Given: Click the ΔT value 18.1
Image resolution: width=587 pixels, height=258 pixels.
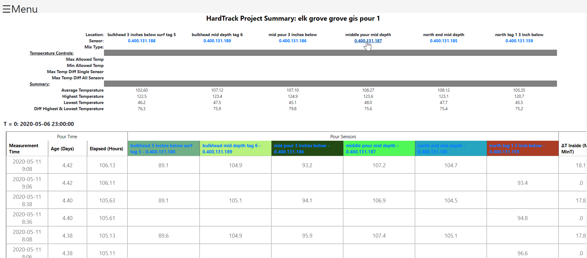Looking at the screenshot, I should point(581,165).
